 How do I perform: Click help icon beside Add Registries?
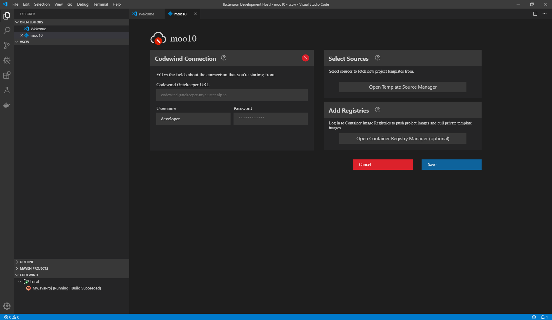[x=378, y=110]
